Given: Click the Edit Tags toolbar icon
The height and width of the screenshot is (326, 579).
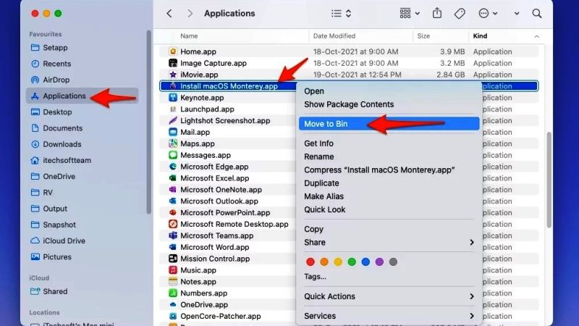Looking at the screenshot, I should click(x=460, y=14).
